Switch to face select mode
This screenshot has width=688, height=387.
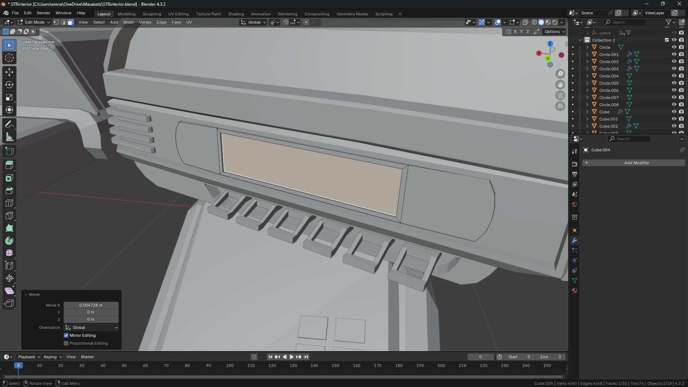pyautogui.click(x=71, y=22)
